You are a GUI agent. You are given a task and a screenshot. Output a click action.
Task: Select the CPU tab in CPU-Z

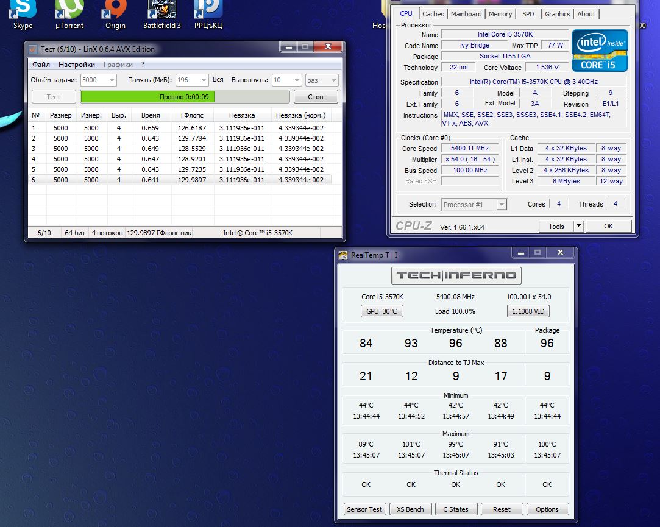(406, 13)
